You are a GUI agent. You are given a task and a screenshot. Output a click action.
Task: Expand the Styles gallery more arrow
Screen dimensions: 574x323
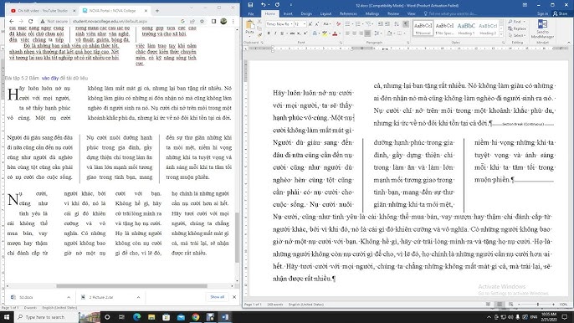click(x=501, y=33)
